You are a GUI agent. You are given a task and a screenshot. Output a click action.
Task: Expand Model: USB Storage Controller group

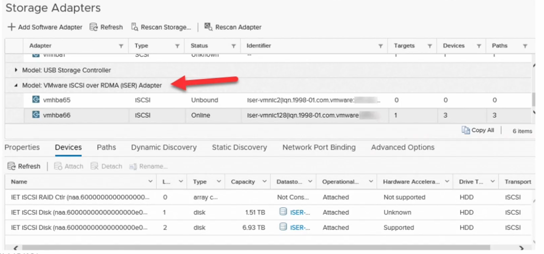(x=16, y=70)
